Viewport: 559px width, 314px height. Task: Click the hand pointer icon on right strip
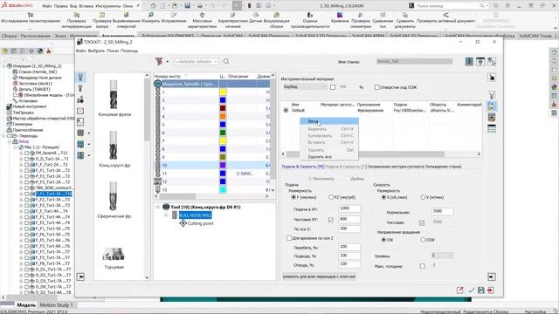[x=492, y=78]
